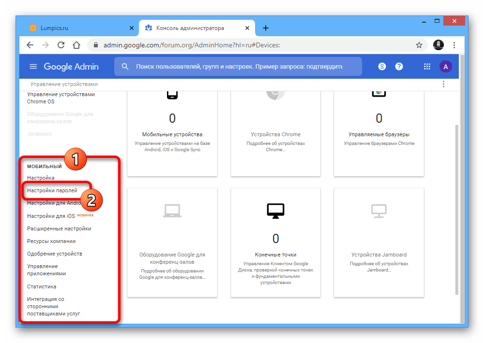Maximize the Chrome window
This screenshot has width=484, height=343.
pyautogui.click(x=437, y=21)
